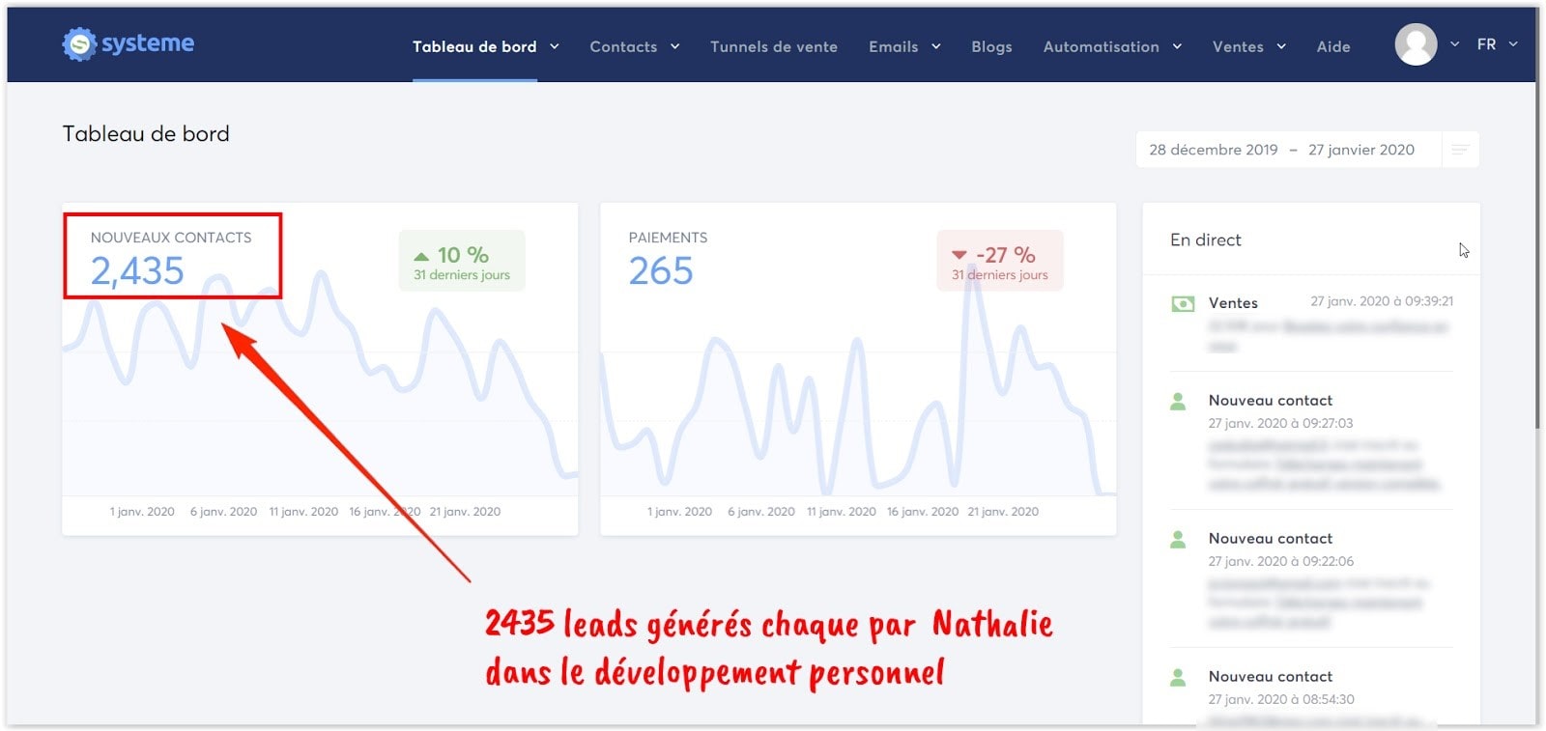This screenshot has height=731, width=1546.
Task: Go to the Blogs menu item
Action: click(x=991, y=46)
